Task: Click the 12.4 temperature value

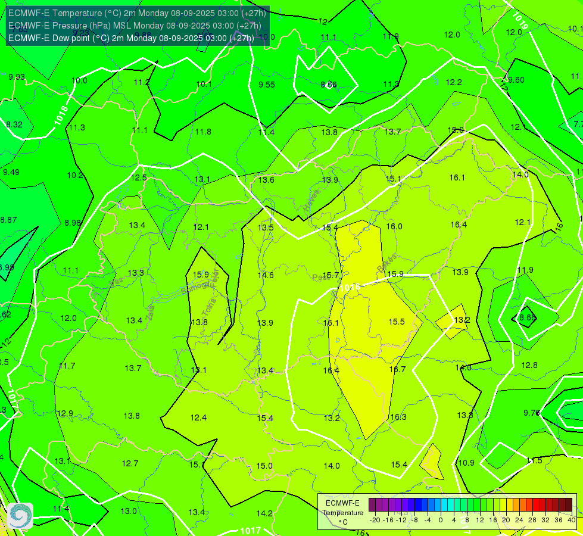Action: point(198,417)
